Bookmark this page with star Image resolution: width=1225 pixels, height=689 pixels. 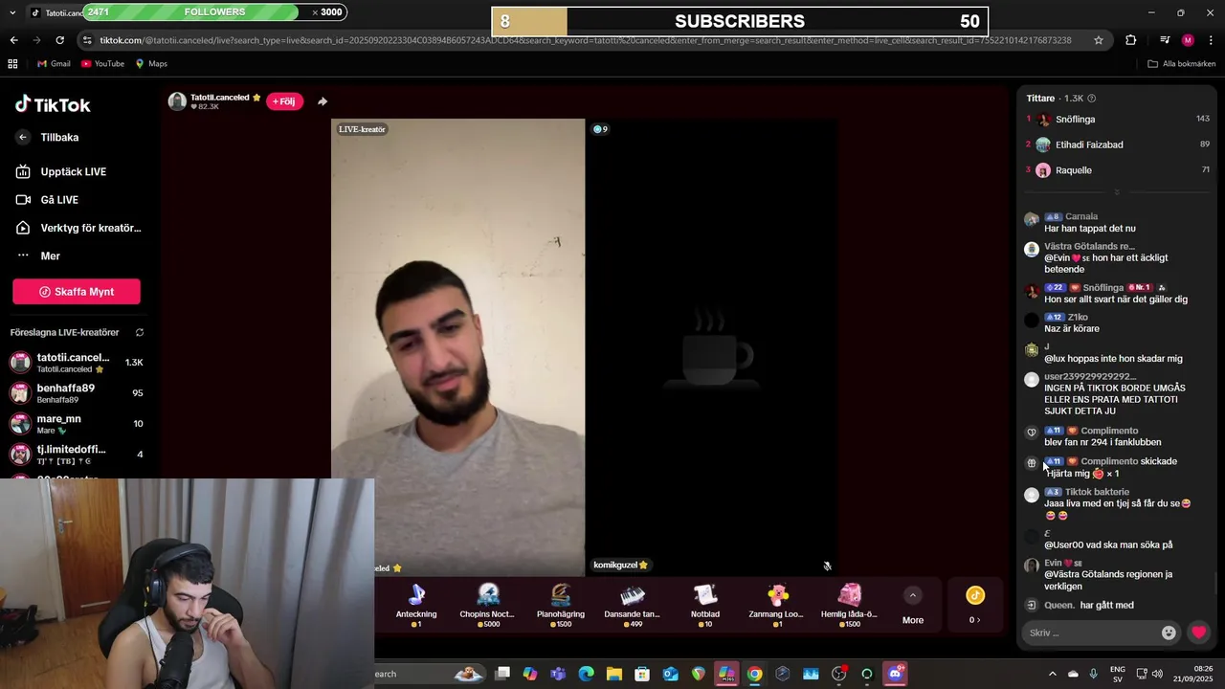(x=1099, y=40)
